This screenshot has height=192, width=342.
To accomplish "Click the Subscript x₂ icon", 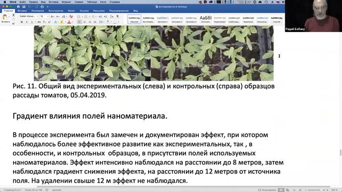I will (x=44, y=22).
